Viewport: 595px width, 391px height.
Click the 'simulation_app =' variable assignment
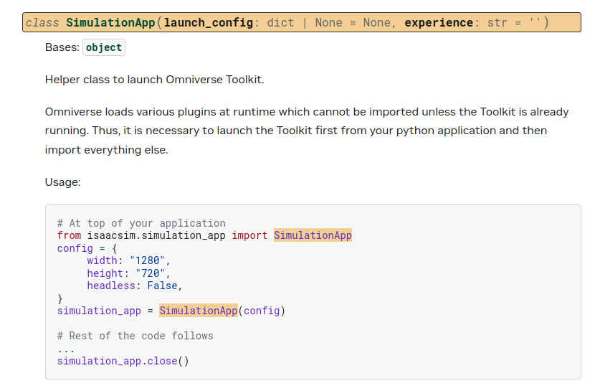[105, 311]
